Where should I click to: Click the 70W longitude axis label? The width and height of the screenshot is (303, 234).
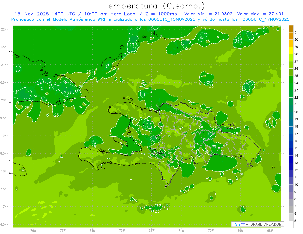(211, 231)
